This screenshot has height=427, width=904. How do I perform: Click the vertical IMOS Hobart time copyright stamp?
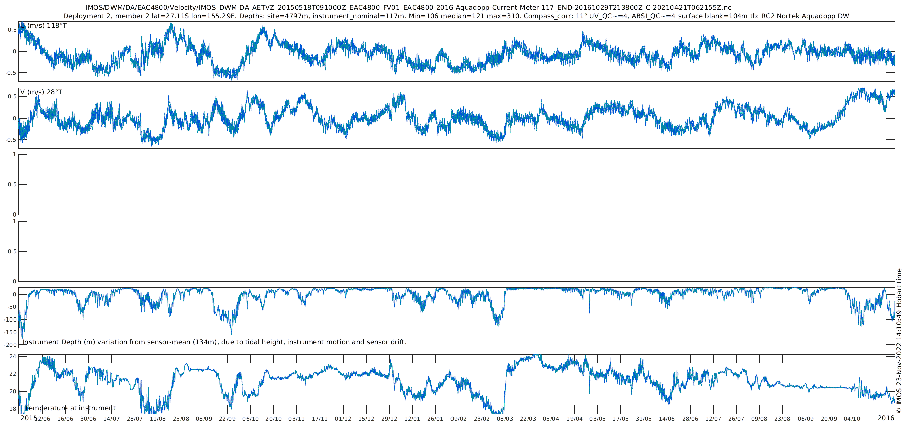899,341
